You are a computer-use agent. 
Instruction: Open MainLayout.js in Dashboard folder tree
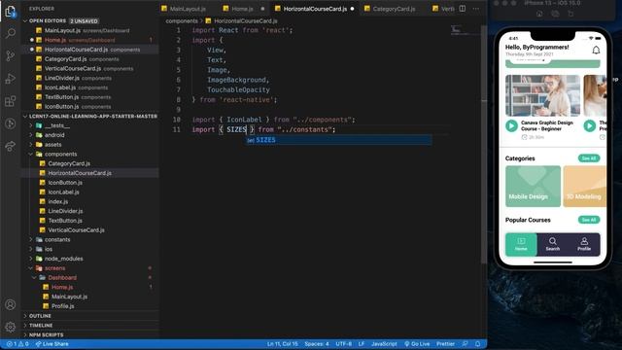point(69,297)
